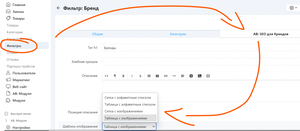This screenshot has height=131, width=300.
Task: Insert an image into the description
Action: tap(199, 76)
